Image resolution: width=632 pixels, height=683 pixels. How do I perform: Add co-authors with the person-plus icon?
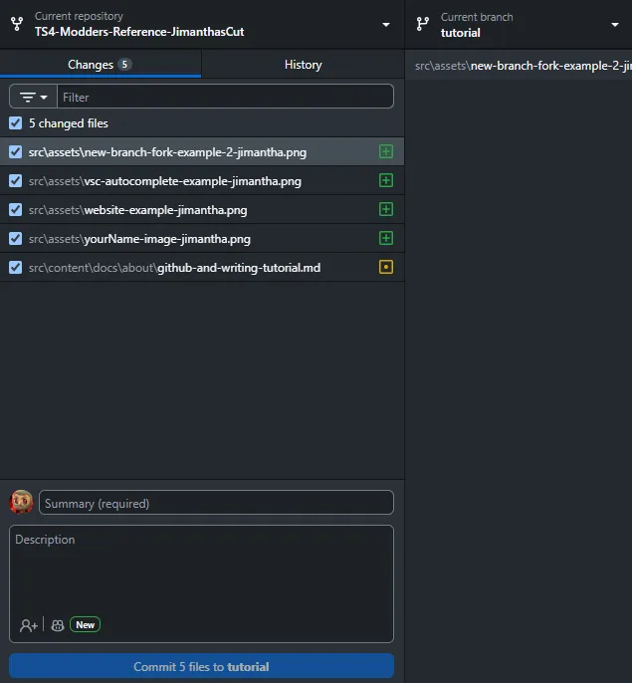[29, 625]
